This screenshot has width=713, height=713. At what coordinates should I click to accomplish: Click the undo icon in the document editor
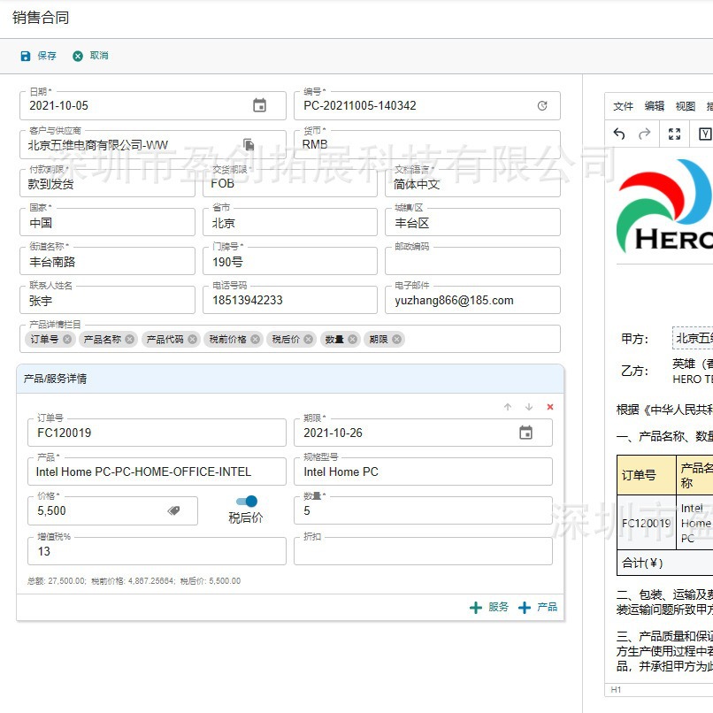(619, 134)
